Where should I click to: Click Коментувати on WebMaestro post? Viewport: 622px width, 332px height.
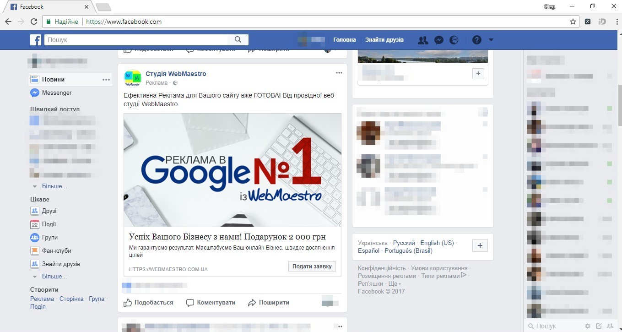click(x=211, y=303)
